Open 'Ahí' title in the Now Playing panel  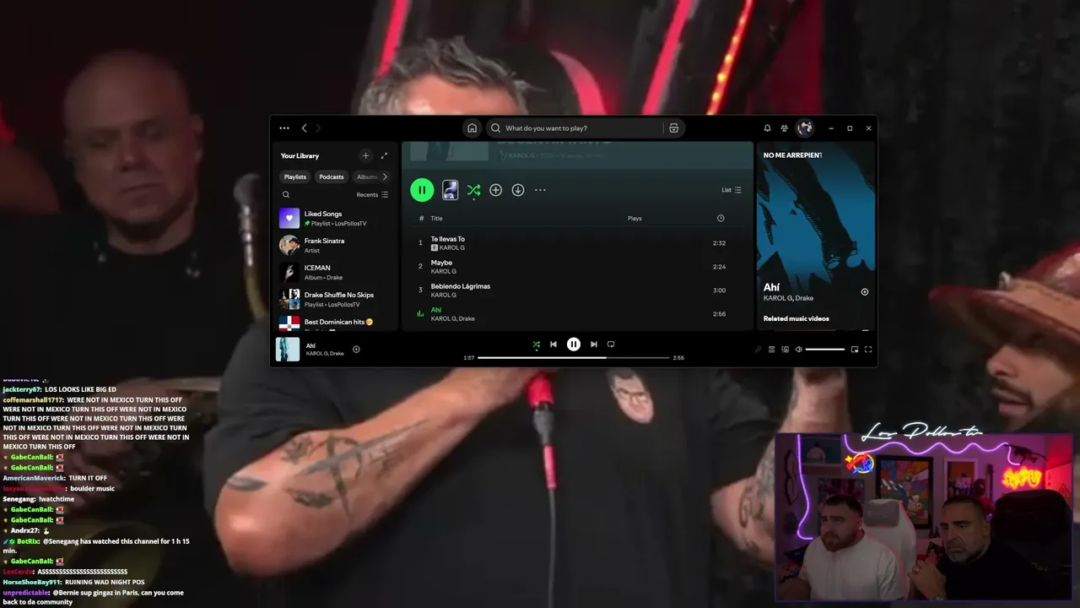point(771,288)
